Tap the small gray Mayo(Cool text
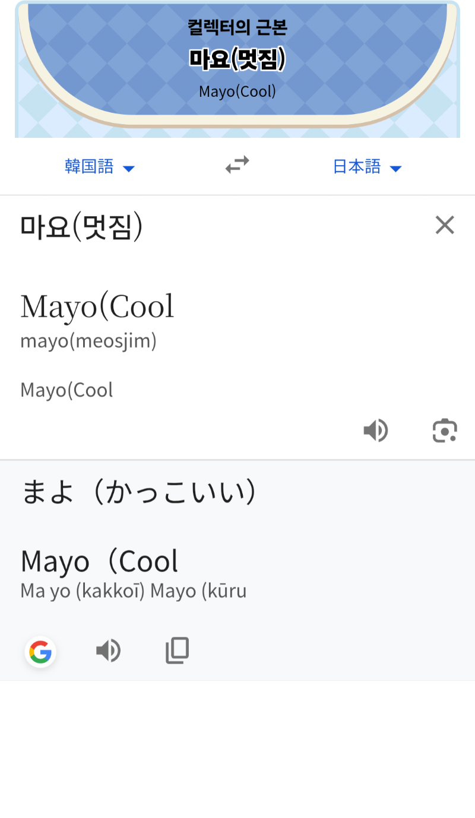475x818 pixels. [x=66, y=390]
